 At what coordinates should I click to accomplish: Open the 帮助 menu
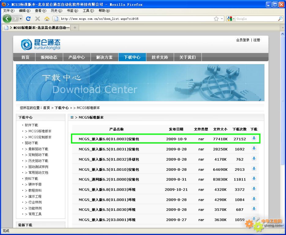pyautogui.click(x=104, y=11)
